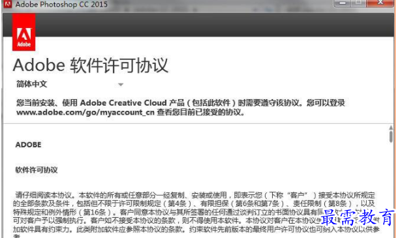Click the Adobe logo in the header
The width and height of the screenshot is (400, 238).
click(23, 32)
